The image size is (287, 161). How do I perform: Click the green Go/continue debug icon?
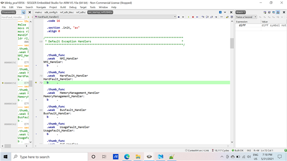[x=188, y=17]
